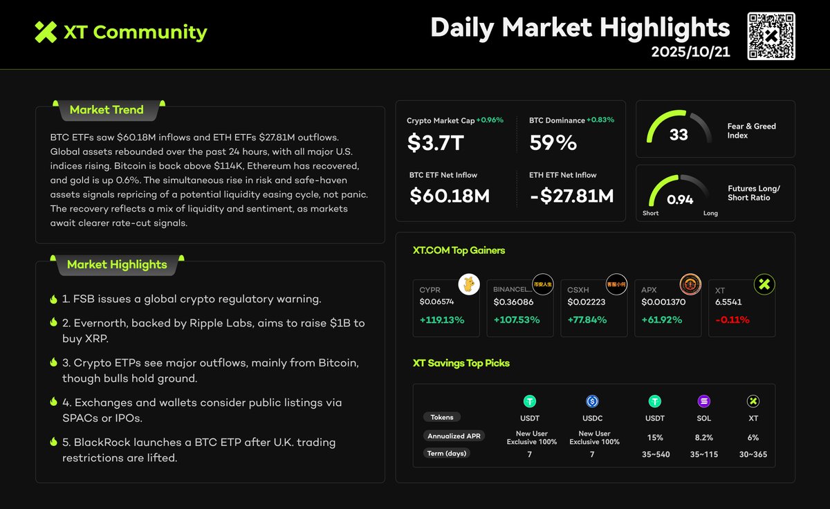
Task: Click the 6% APR for XT
Action: tap(753, 438)
